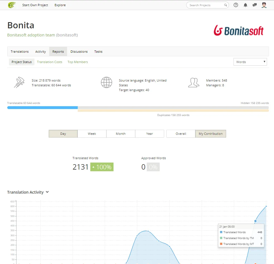The width and height of the screenshot is (274, 264).
Task: Click "Size: 218 879 words" text
Action: click(46, 80)
